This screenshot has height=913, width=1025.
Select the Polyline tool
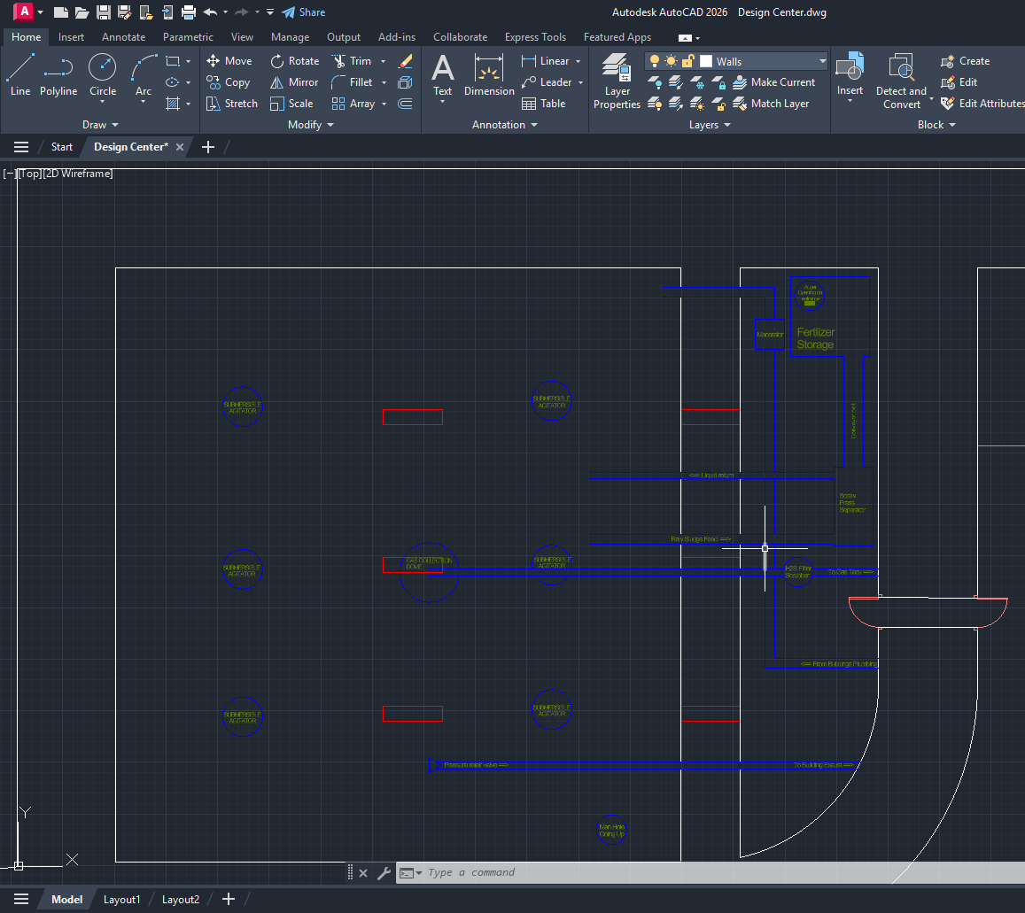[58, 75]
